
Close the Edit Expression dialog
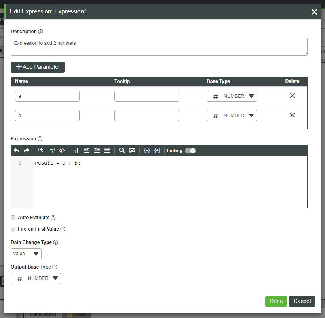coord(314,12)
